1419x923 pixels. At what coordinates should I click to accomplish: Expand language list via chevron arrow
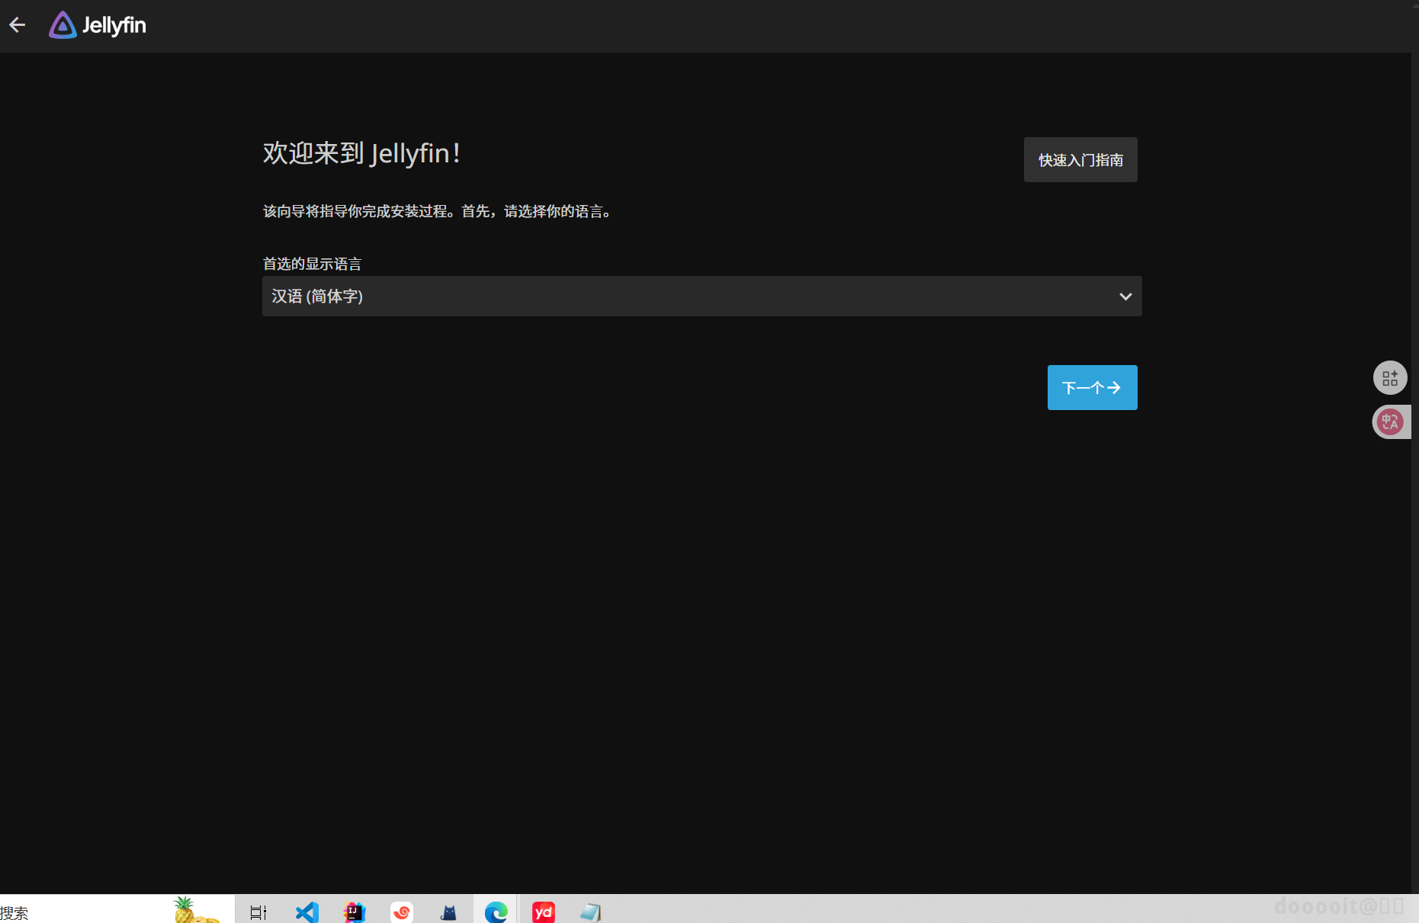(x=1125, y=296)
